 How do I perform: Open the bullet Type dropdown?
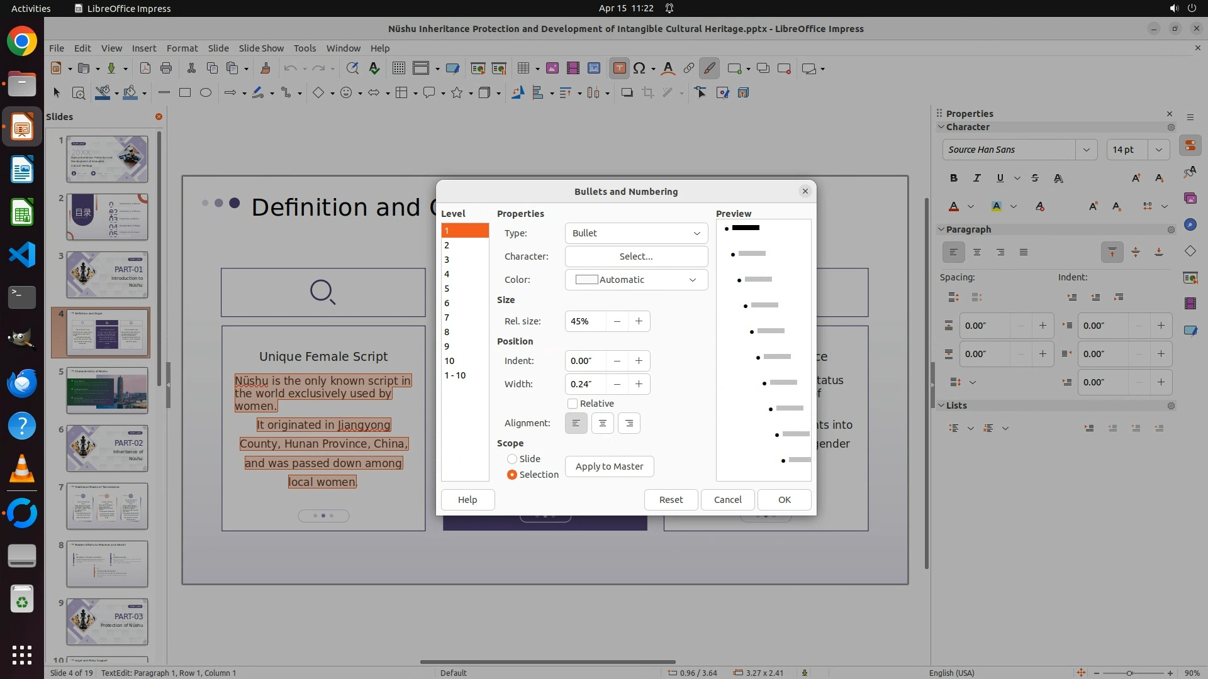(x=636, y=233)
